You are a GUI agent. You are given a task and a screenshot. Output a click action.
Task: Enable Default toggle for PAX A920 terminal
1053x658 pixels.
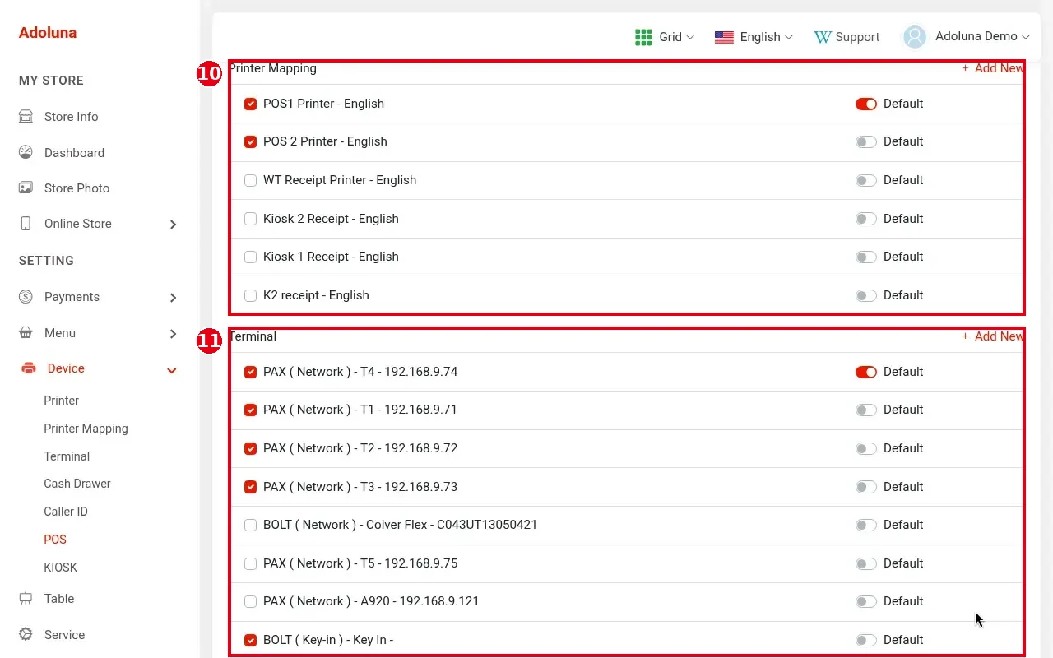866,601
